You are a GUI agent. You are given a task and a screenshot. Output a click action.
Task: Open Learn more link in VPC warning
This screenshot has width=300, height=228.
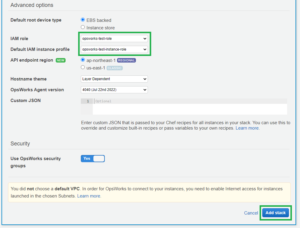[x=89, y=196]
